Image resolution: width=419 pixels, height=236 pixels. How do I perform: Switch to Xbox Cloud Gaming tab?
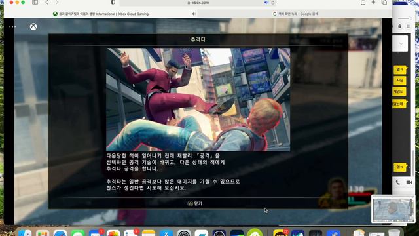[100, 14]
